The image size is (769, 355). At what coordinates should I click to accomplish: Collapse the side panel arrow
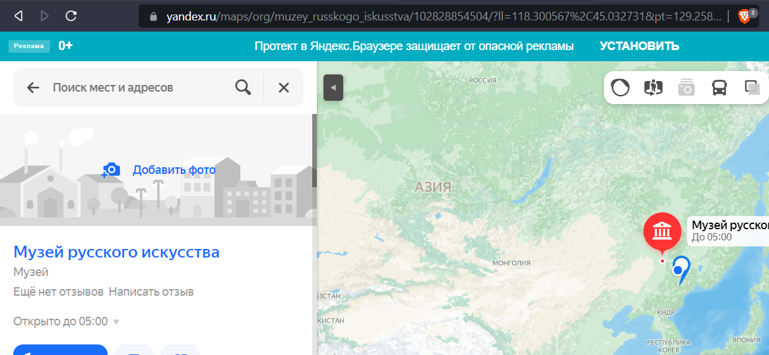point(333,88)
